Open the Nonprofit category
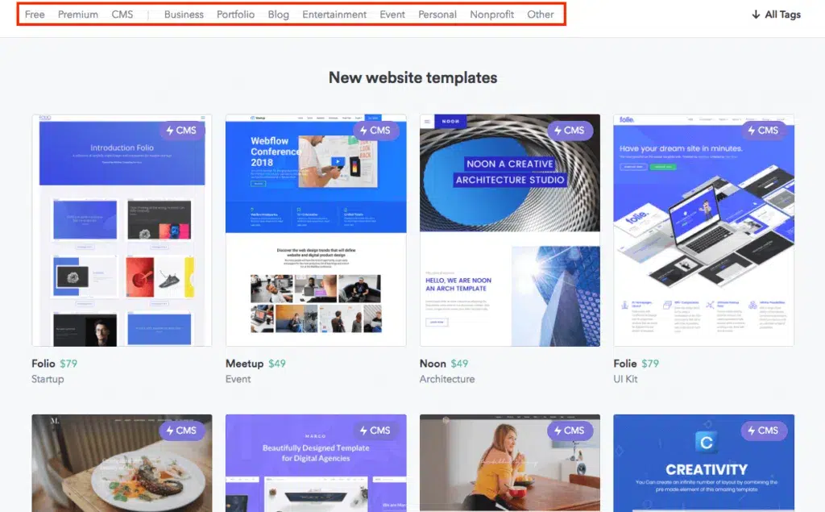 [x=491, y=15]
